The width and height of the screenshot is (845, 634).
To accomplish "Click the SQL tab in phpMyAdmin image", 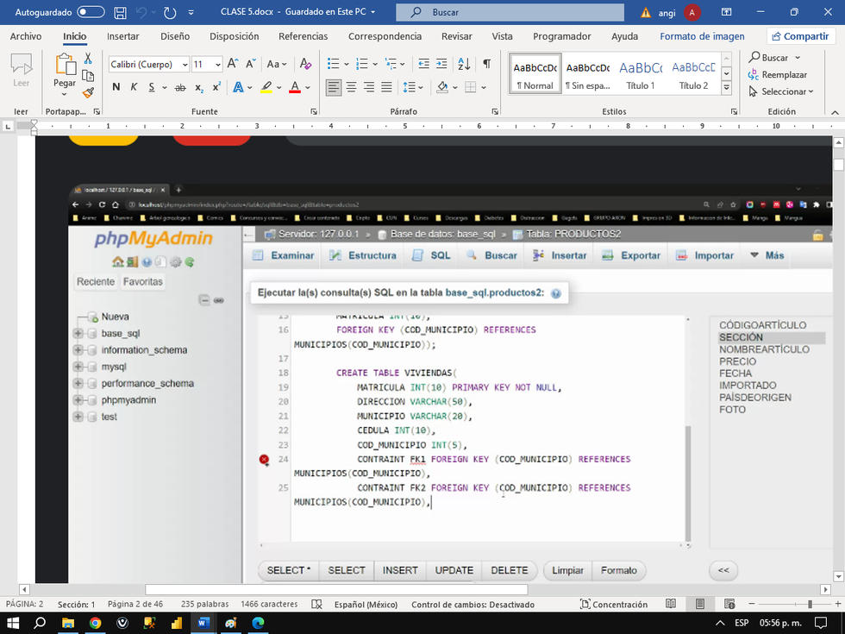I will [431, 255].
